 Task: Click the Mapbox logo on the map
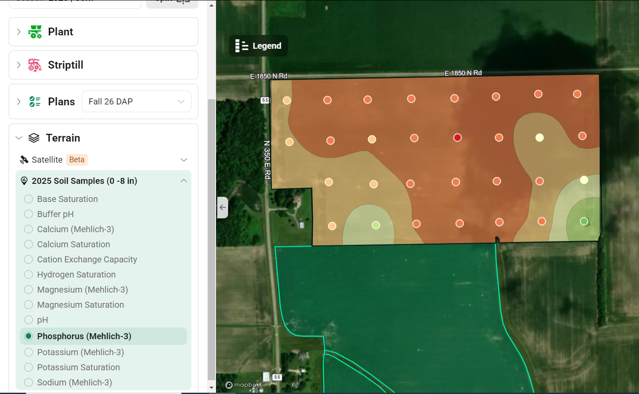tap(242, 385)
